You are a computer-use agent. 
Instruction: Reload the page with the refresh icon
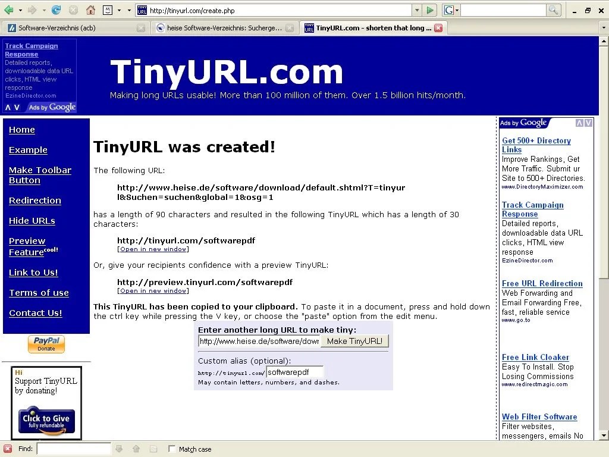(56, 11)
